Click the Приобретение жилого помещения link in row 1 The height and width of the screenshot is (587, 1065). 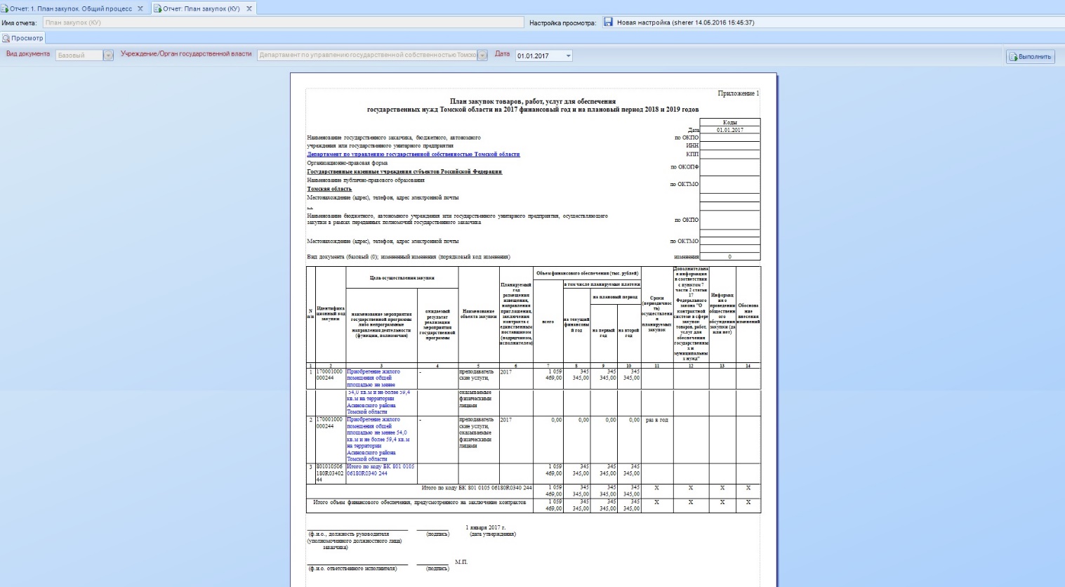(x=373, y=378)
